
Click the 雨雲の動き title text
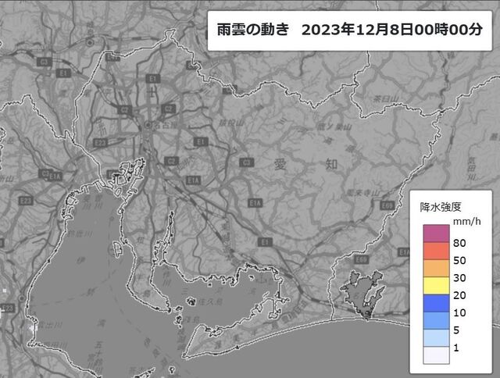click(x=253, y=30)
